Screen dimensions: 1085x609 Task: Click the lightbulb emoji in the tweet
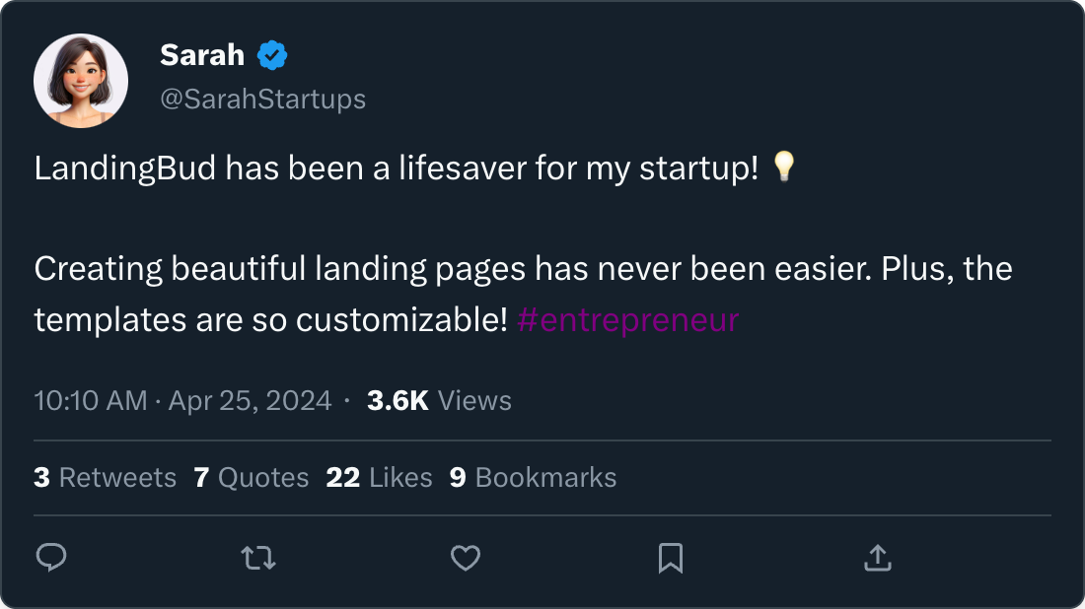783,168
